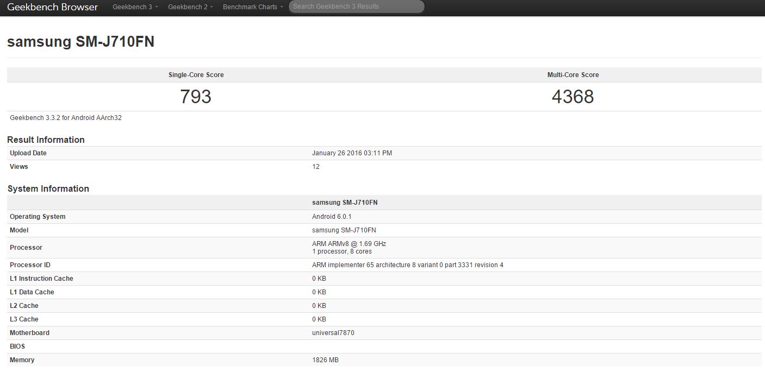The width and height of the screenshot is (765, 372).
Task: Click the Geekbench 3.3.2 for Android version text
Action: point(66,118)
